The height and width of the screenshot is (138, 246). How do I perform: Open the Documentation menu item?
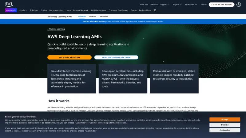pyautogui.click(x=56, y=10)
